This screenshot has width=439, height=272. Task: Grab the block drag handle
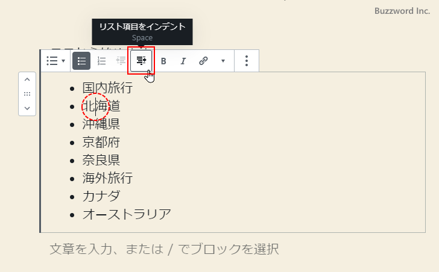tap(27, 94)
